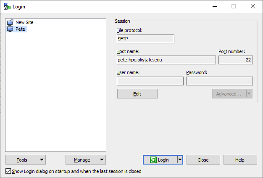Focus the Host name field
Image resolution: width=263 pixels, height=178 pixels.
click(166, 60)
